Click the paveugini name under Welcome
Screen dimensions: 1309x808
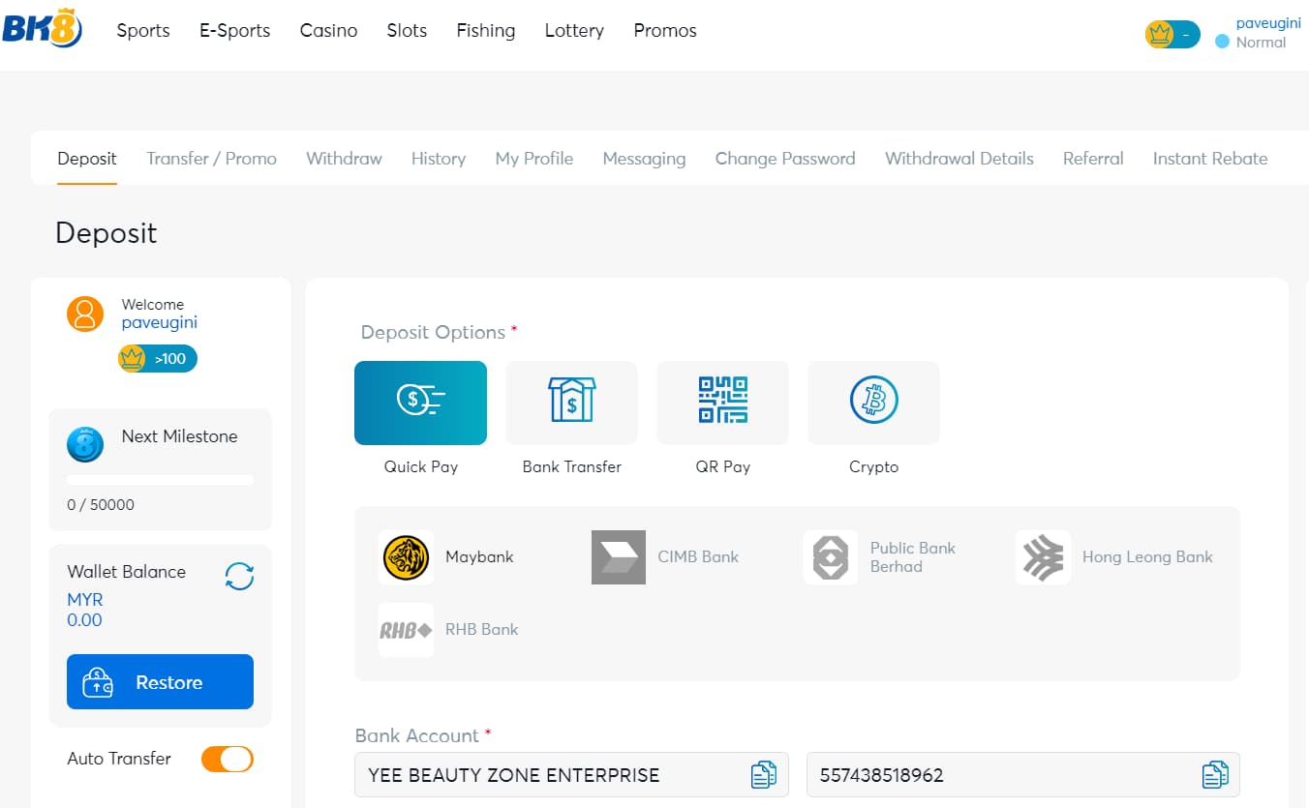coord(160,323)
